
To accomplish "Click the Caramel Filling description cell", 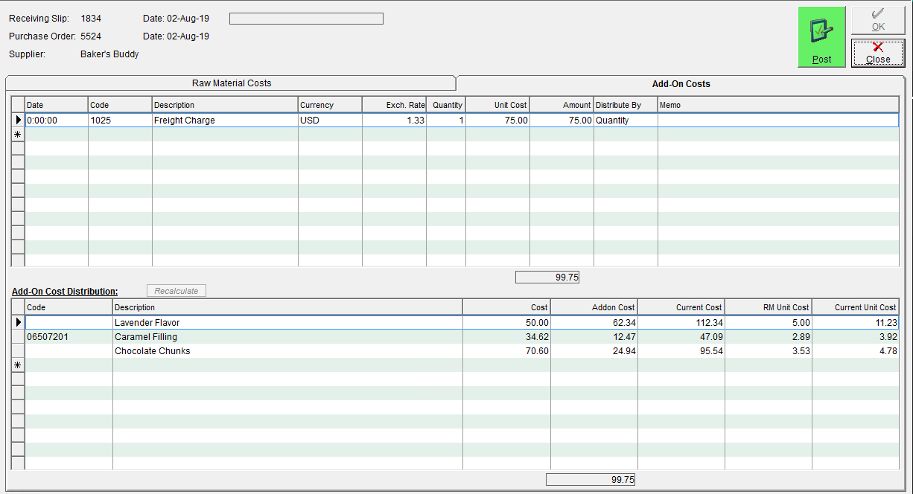I will 287,337.
